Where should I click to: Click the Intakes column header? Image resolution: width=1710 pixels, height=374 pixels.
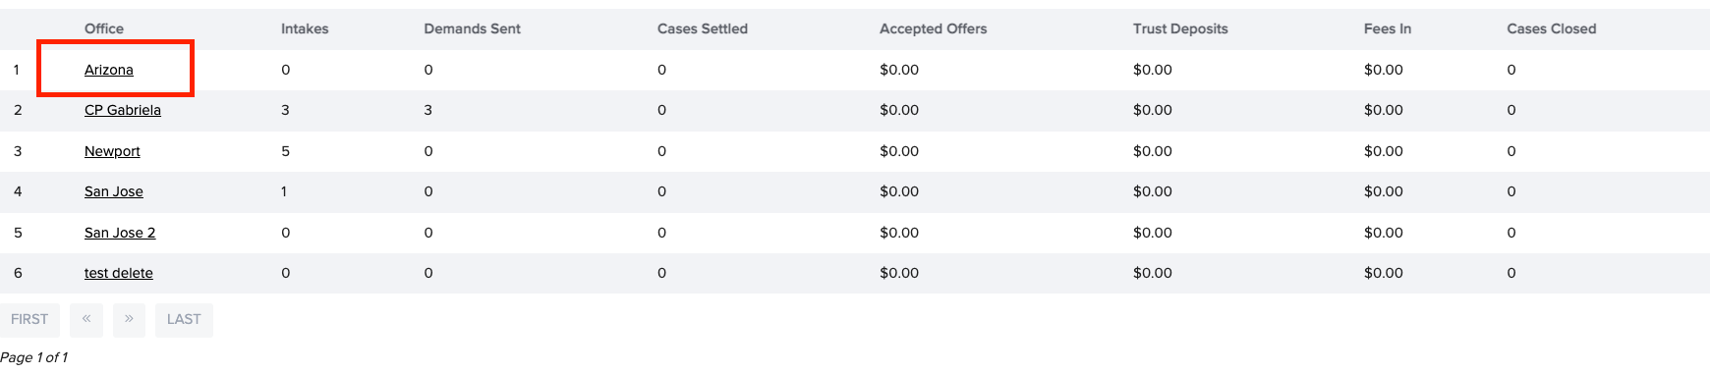305,28
